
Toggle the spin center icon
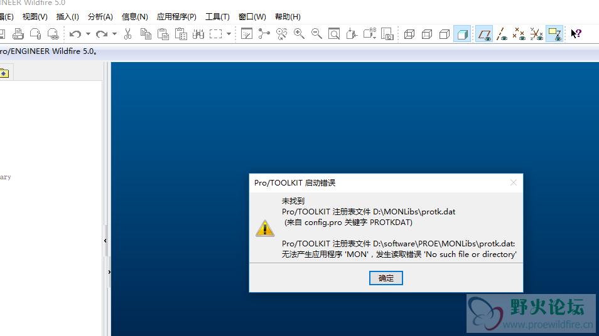[x=264, y=34]
